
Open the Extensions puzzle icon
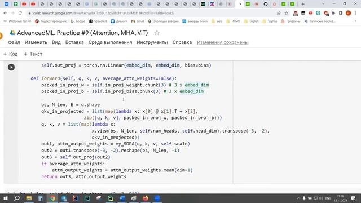click(333, 13)
